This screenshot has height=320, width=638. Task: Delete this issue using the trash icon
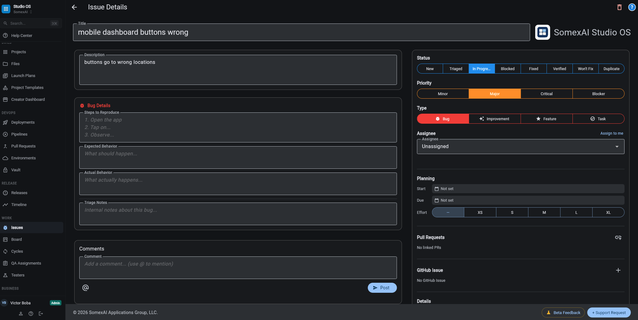(x=619, y=7)
